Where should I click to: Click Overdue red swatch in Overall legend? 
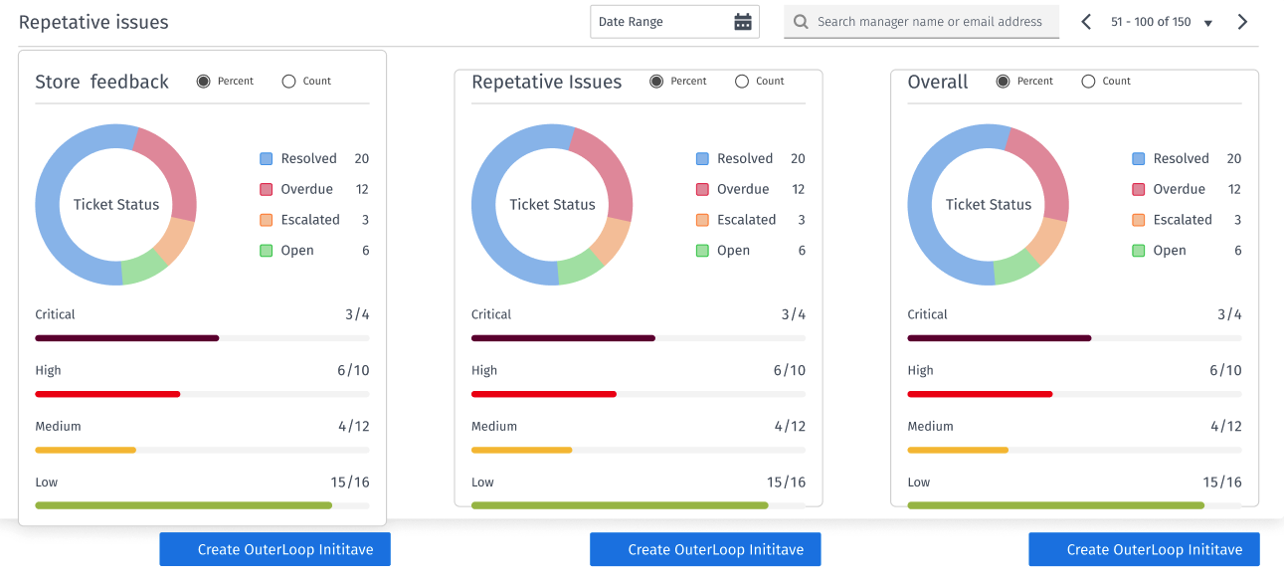click(x=1139, y=190)
